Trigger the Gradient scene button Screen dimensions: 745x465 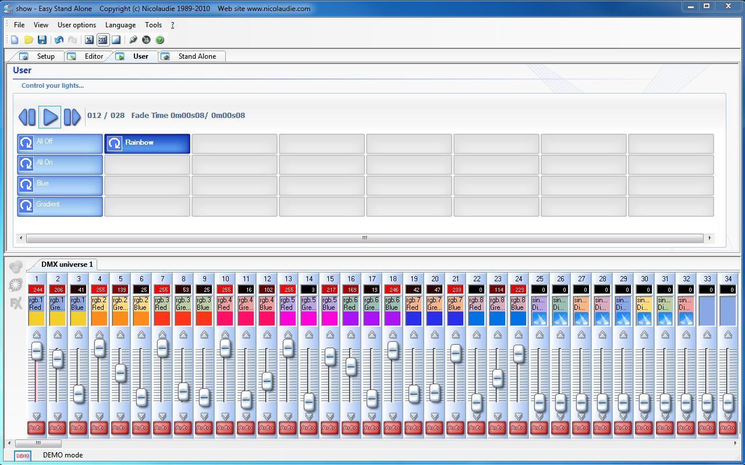60,206
